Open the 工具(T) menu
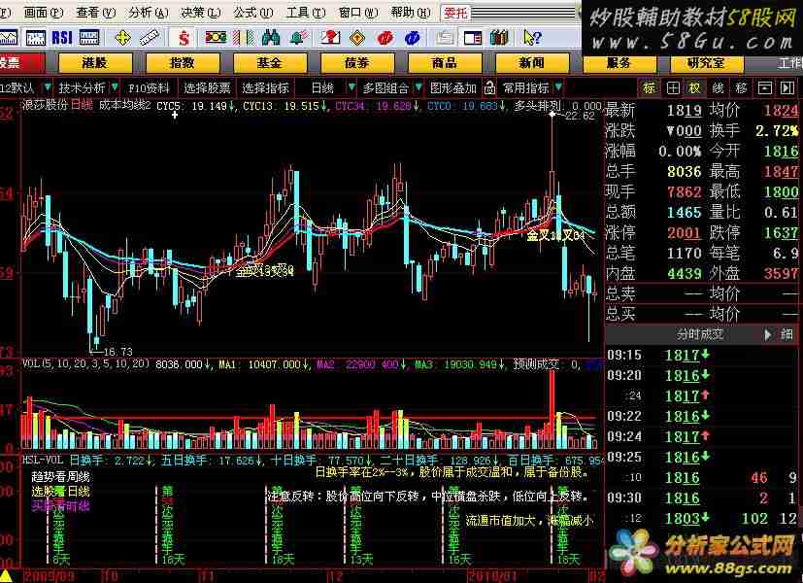This screenshot has width=803, height=583. click(305, 13)
